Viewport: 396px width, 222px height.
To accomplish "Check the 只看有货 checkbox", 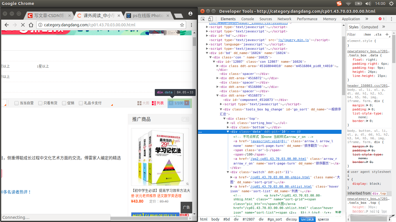I will [x=41, y=103].
